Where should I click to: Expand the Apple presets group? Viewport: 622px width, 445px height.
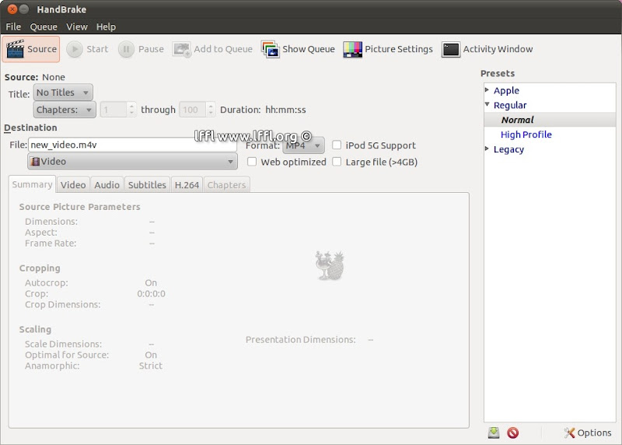(487, 90)
